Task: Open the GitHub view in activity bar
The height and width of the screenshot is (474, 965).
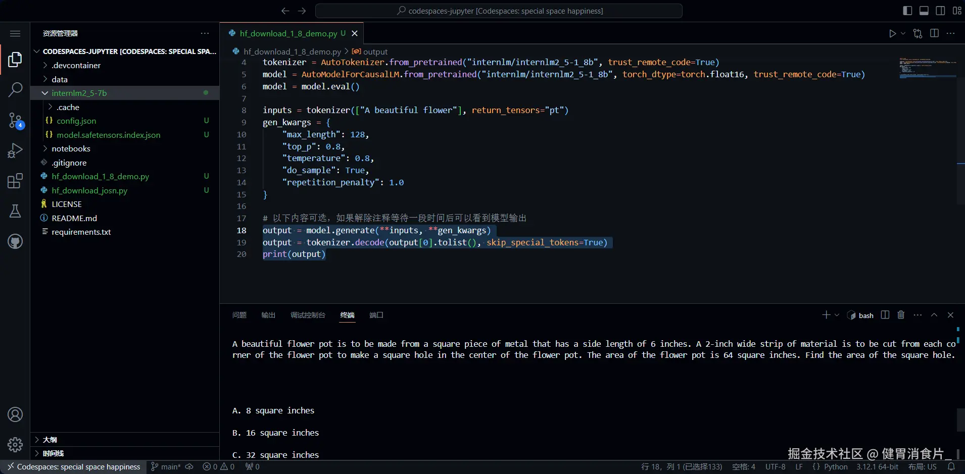Action: point(15,241)
